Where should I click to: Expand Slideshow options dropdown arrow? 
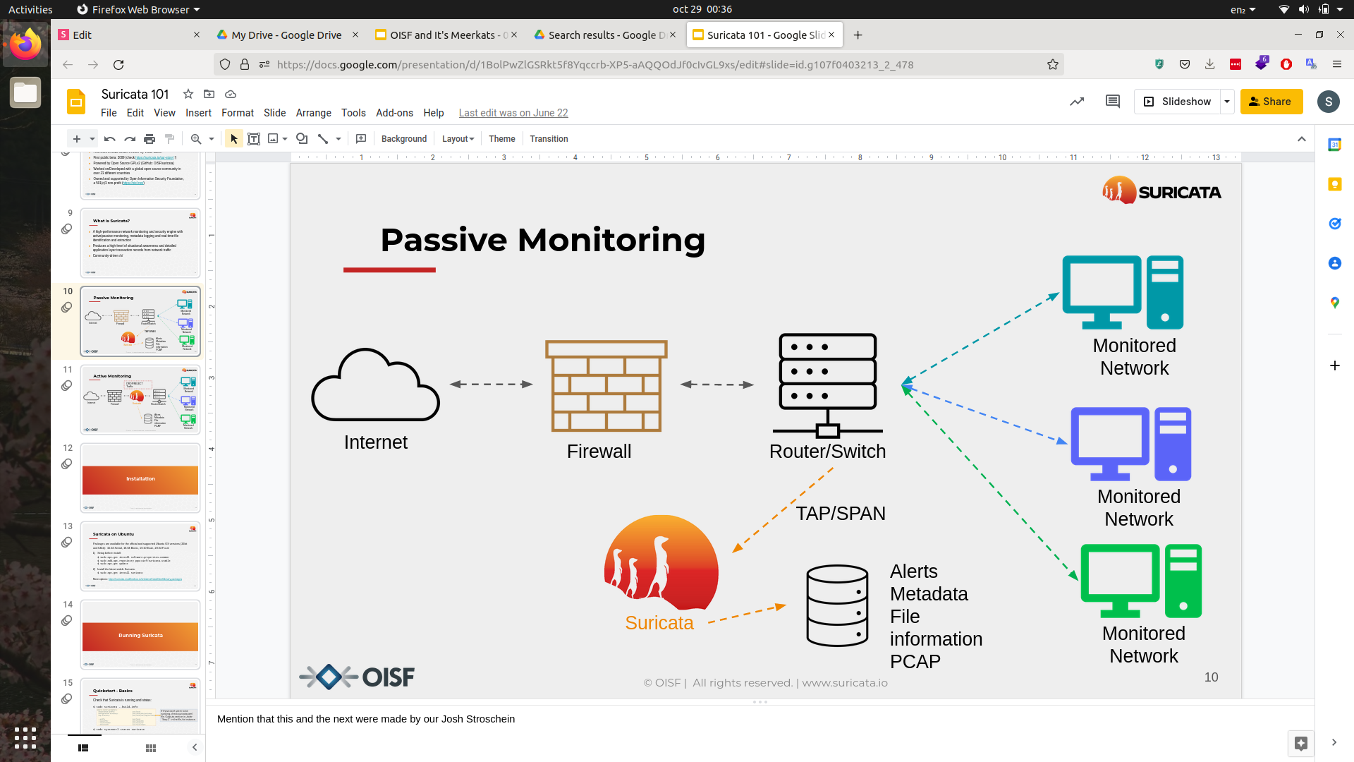pos(1227,102)
